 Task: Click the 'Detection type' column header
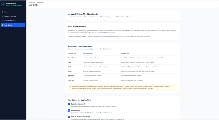tap(72, 53)
